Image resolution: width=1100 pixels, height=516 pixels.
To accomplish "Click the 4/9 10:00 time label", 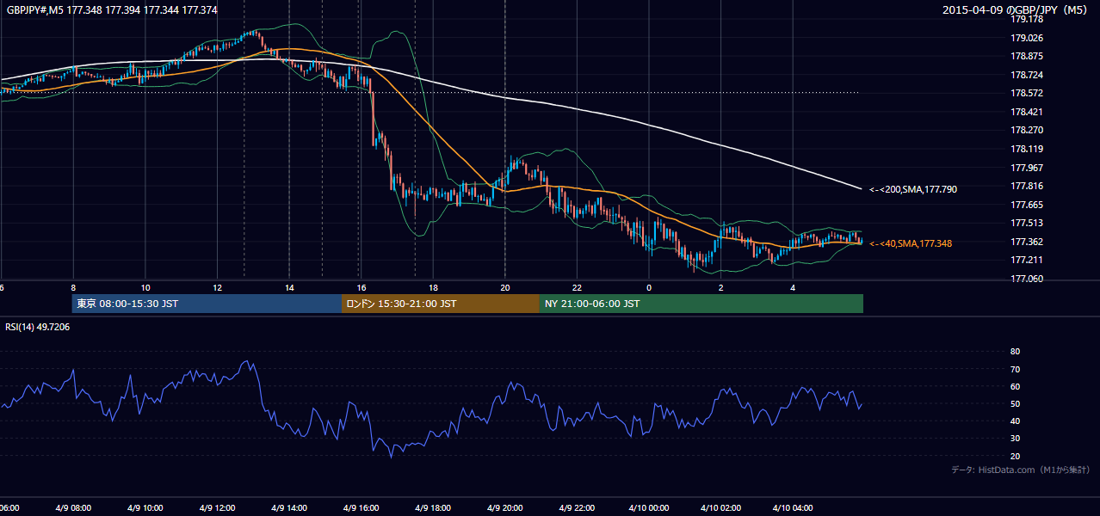I will [145, 508].
